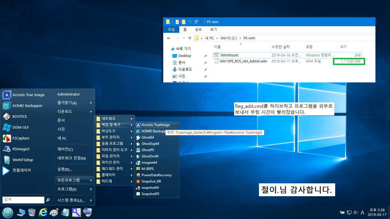Launch PowerDataRecovery from the submenu
390x219 pixels.
pyautogui.click(x=156, y=175)
